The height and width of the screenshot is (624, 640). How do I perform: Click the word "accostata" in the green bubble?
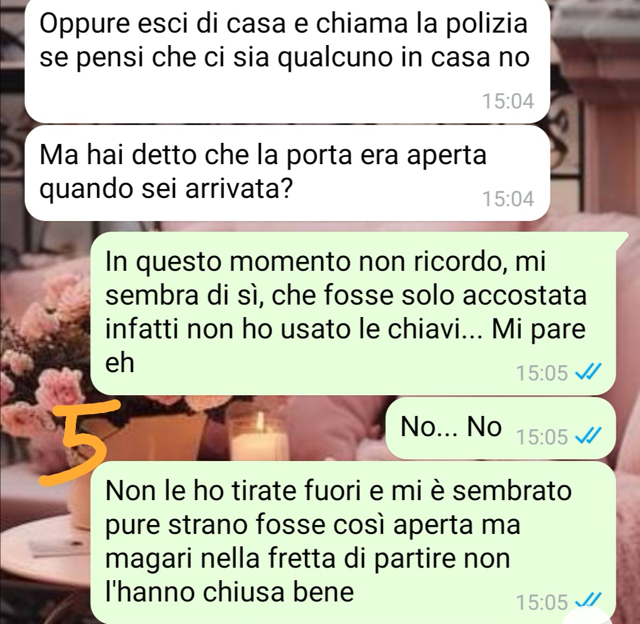524,296
